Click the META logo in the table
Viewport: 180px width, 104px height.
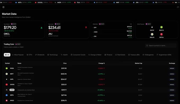(x=7, y=95)
